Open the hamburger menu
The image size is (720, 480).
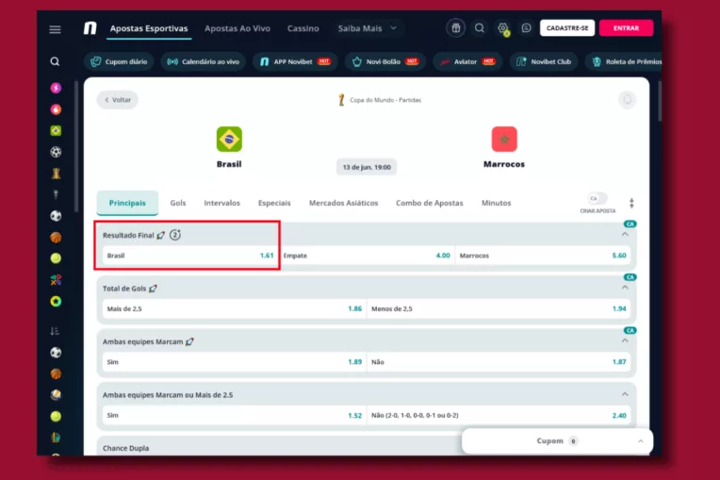(55, 29)
